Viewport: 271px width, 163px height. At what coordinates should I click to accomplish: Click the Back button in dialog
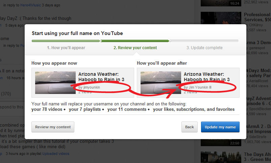click(x=190, y=127)
